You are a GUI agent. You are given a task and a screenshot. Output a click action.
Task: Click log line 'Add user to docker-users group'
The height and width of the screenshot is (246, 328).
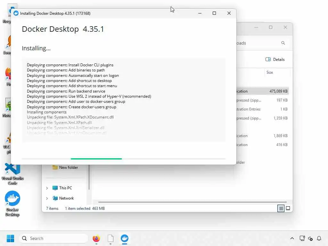click(76, 102)
